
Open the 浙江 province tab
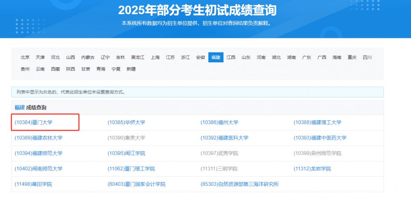pos(185,57)
